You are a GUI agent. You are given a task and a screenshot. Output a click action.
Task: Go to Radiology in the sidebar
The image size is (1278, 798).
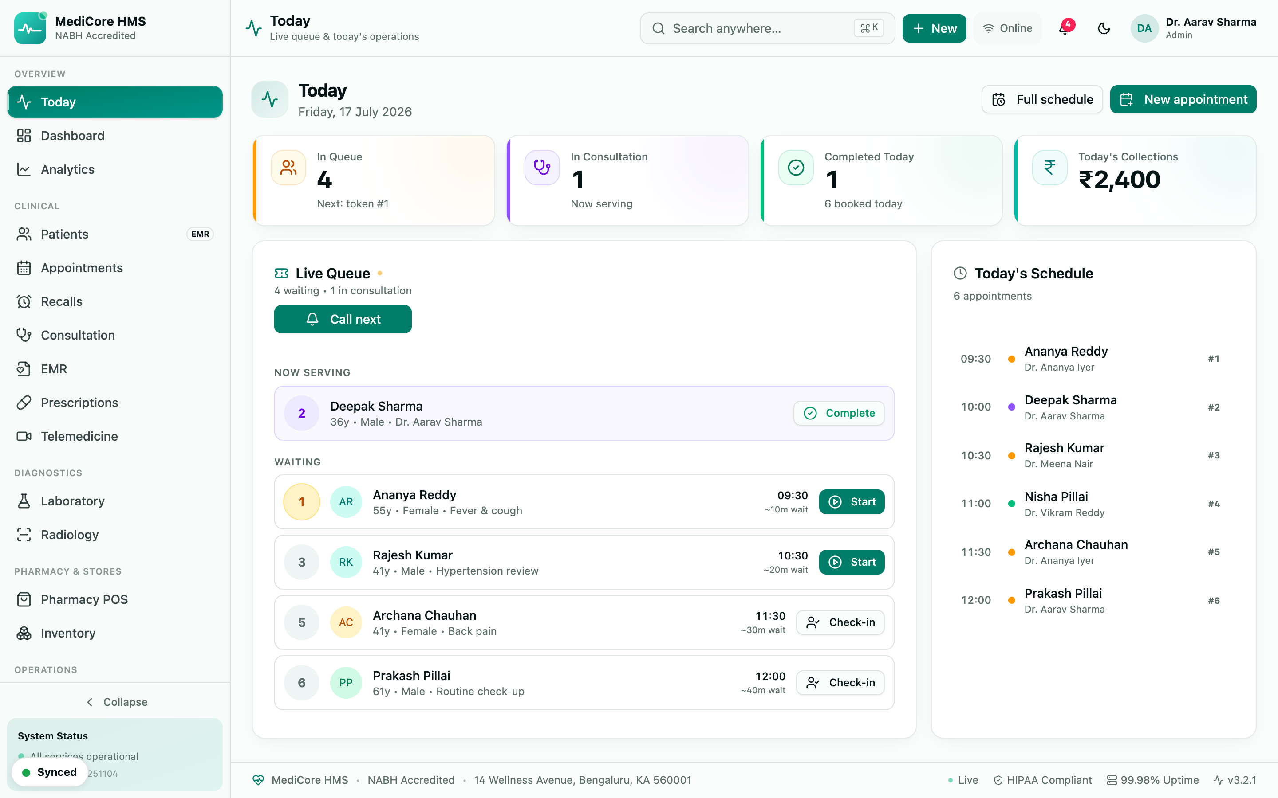coord(115,535)
